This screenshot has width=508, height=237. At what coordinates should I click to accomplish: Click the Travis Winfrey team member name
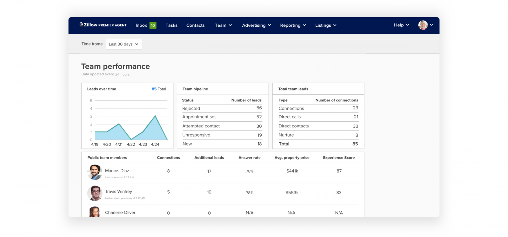118,192
